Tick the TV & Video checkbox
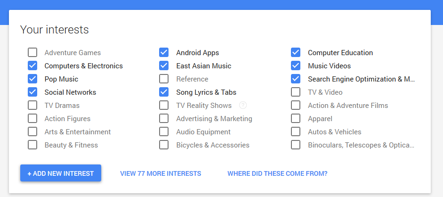The width and height of the screenshot is (443, 197). [x=296, y=92]
